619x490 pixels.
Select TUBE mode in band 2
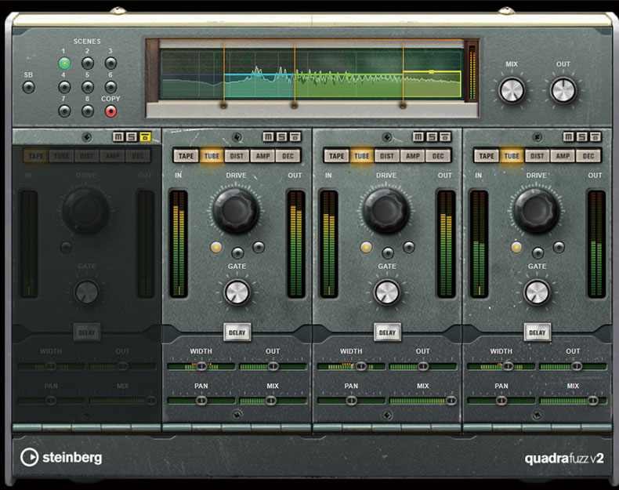212,156
